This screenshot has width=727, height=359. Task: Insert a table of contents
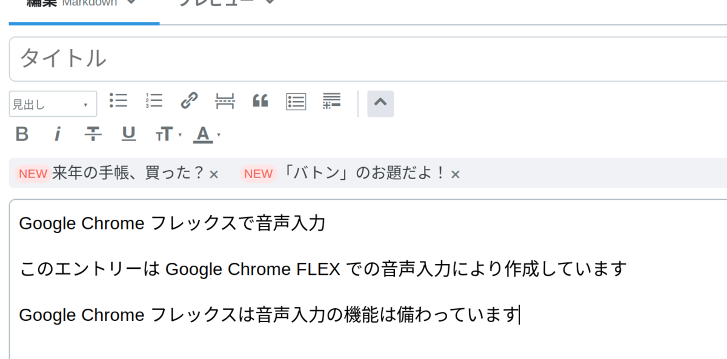tap(296, 101)
